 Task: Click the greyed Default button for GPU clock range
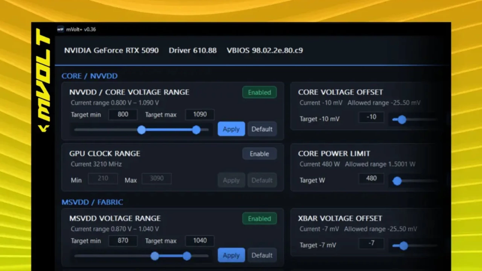tap(262, 180)
